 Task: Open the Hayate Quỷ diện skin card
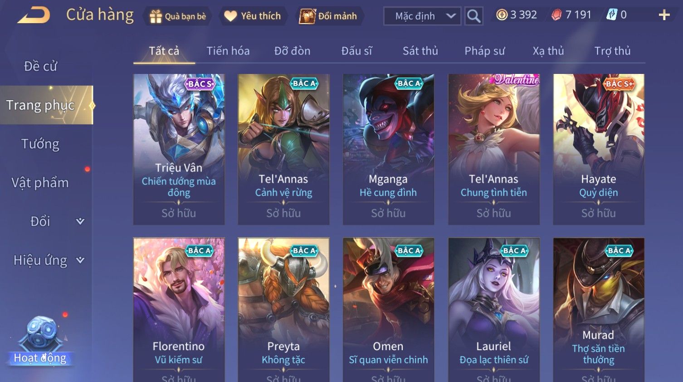[x=599, y=149]
